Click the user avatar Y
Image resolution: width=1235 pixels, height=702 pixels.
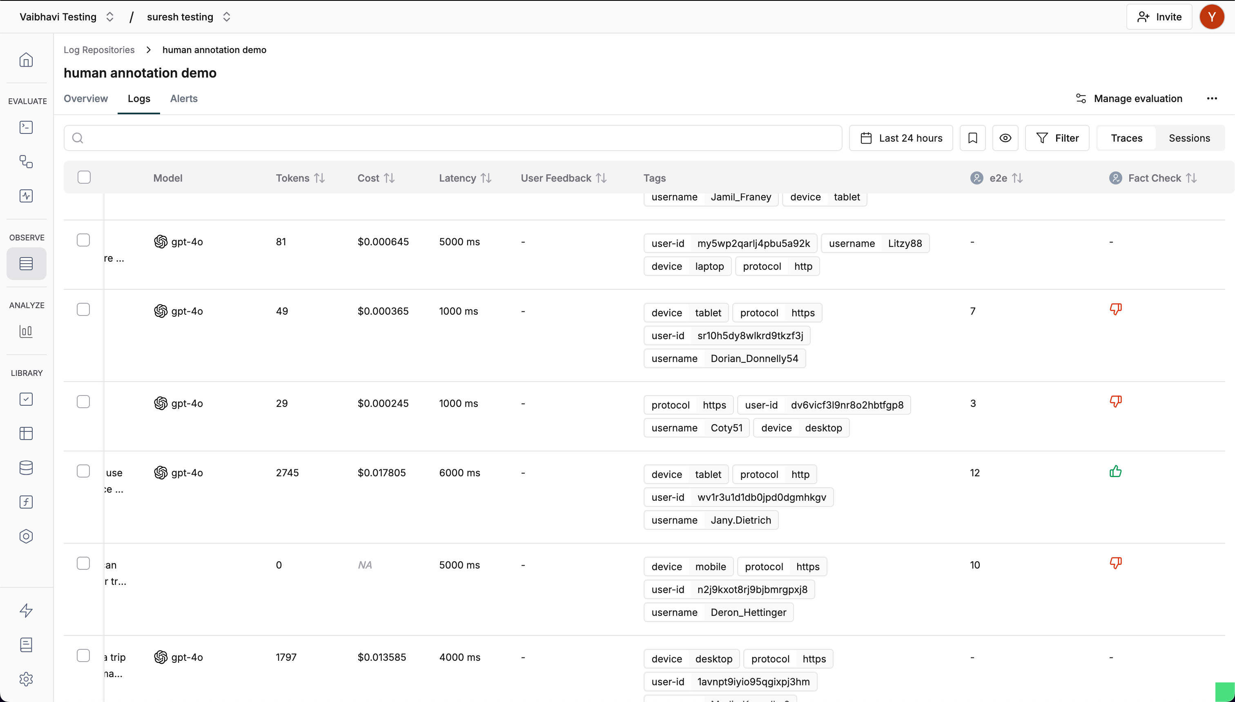point(1212,17)
